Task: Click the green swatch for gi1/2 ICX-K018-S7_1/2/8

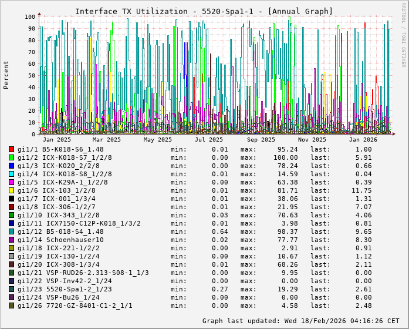Action: pos(11,157)
